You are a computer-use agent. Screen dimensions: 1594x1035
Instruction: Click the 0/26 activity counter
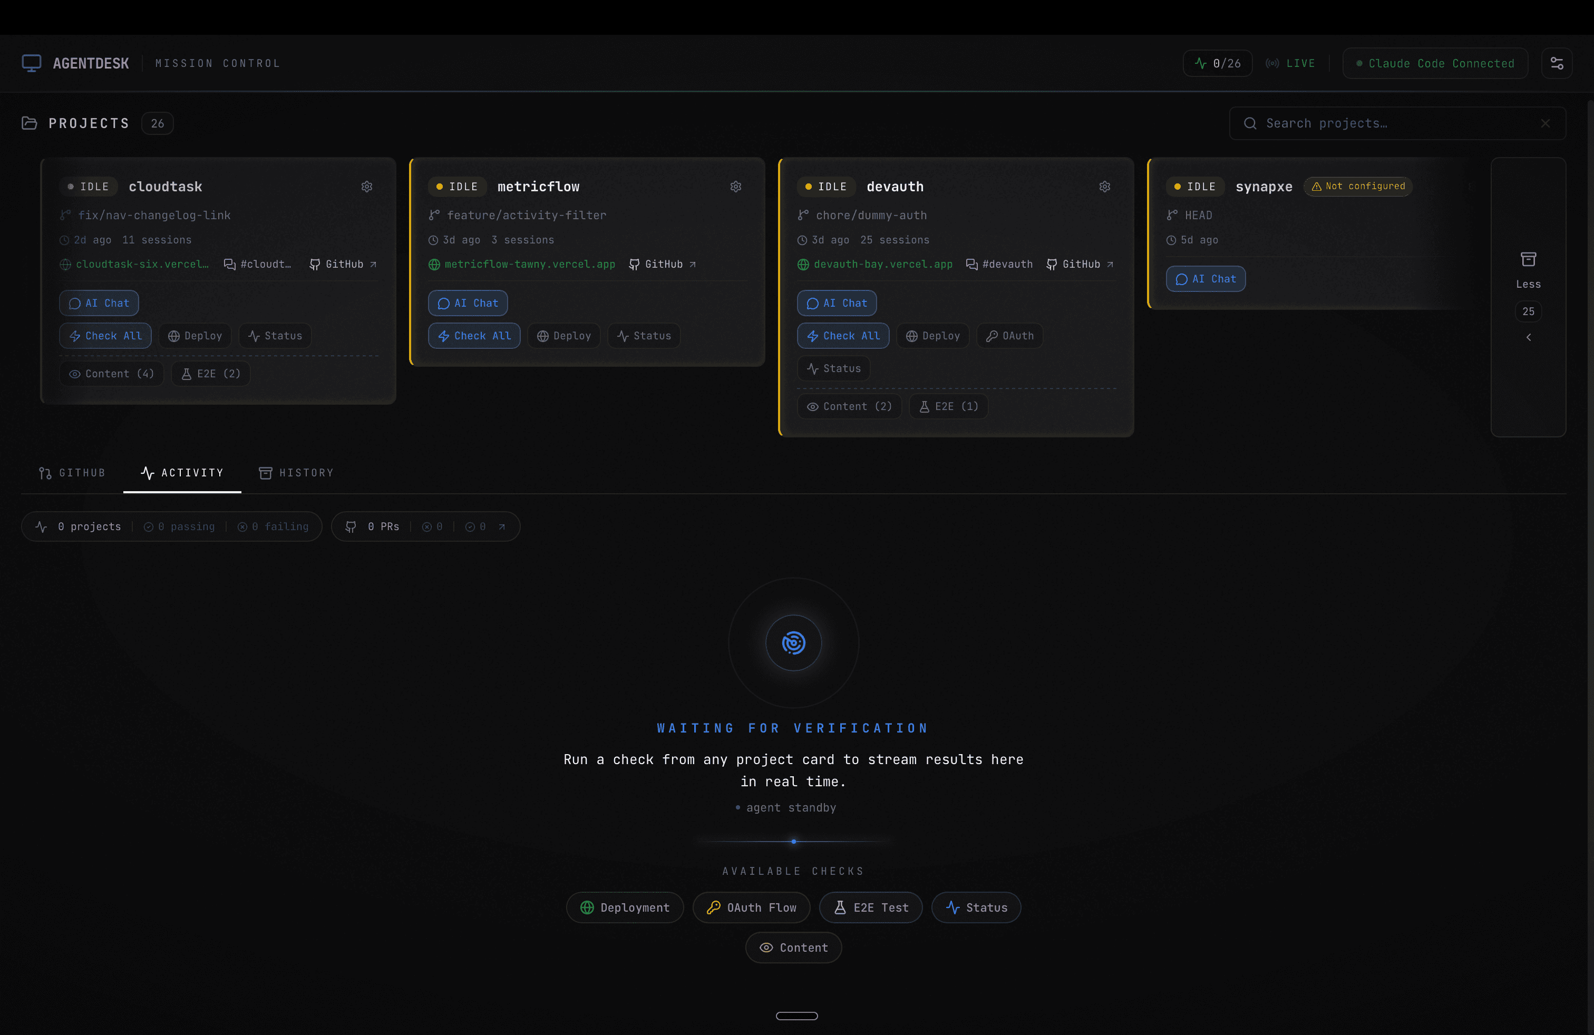[1217, 63]
